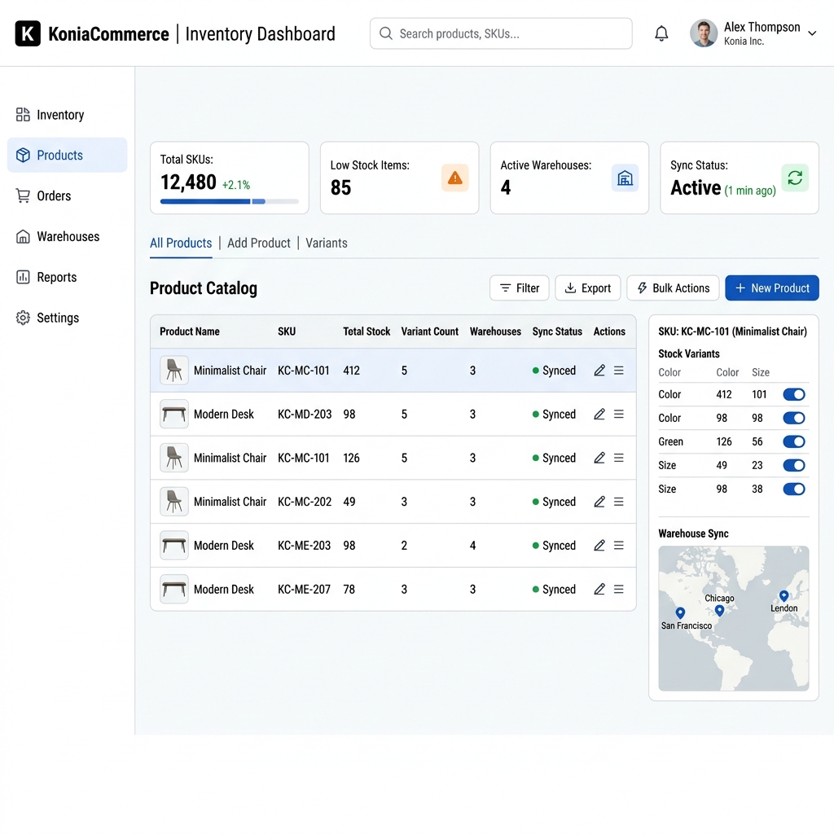Disable the Size variant switch with 23

click(x=793, y=465)
